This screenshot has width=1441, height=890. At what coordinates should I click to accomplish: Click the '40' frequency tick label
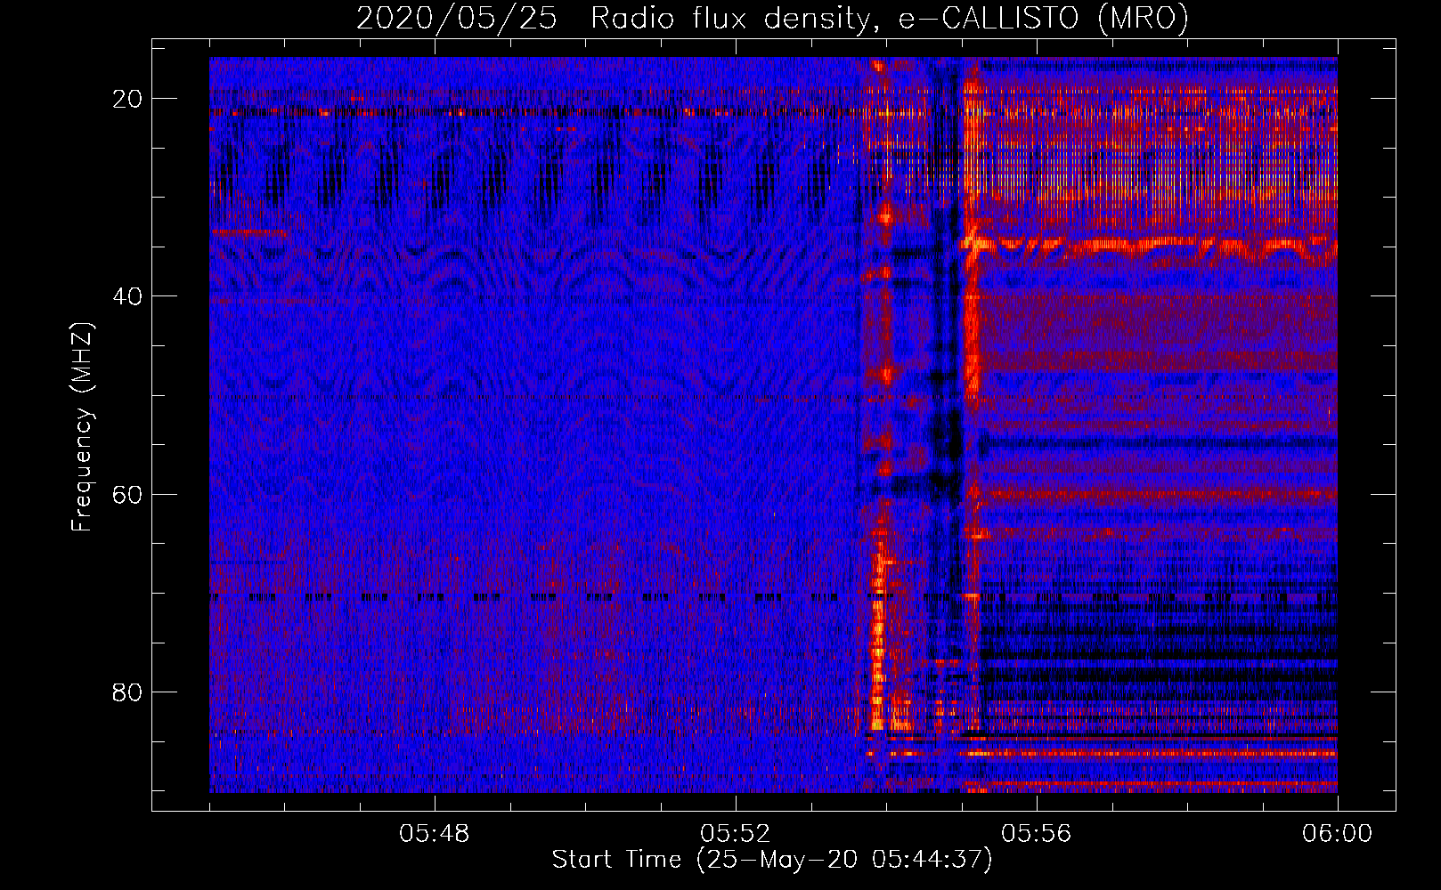(x=127, y=296)
